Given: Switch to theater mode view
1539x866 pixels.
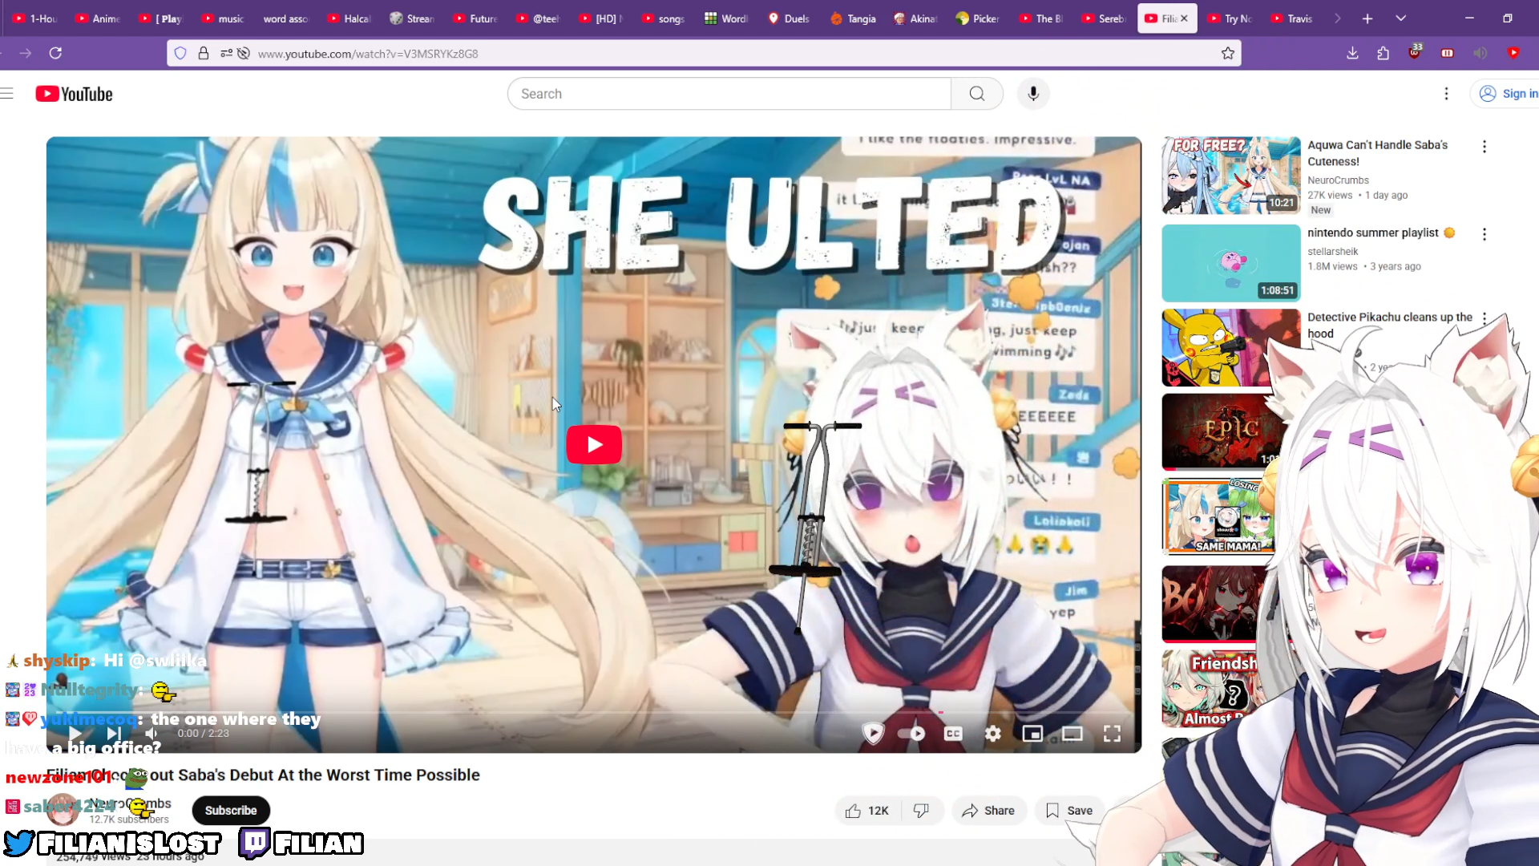Looking at the screenshot, I should tap(1072, 734).
